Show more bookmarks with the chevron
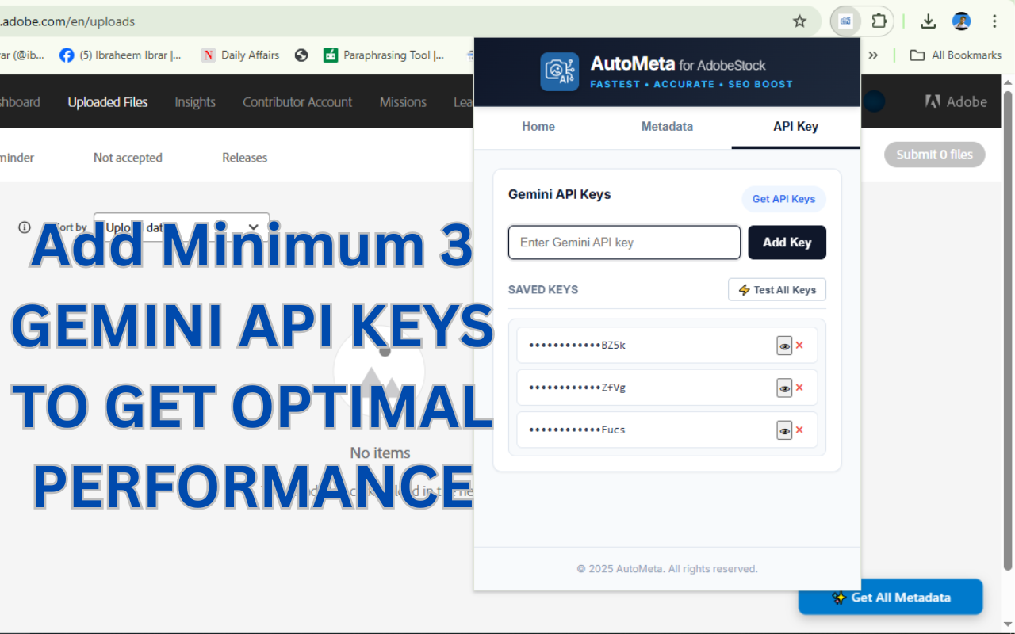This screenshot has width=1015, height=634. (873, 55)
